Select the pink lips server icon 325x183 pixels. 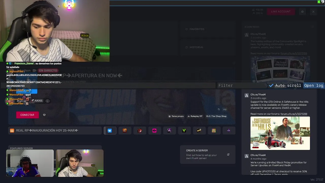point(154,131)
